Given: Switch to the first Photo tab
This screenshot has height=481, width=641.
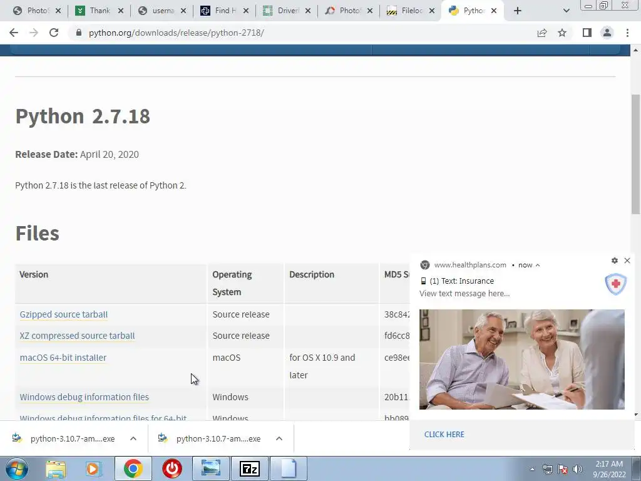Looking at the screenshot, I should (x=37, y=11).
